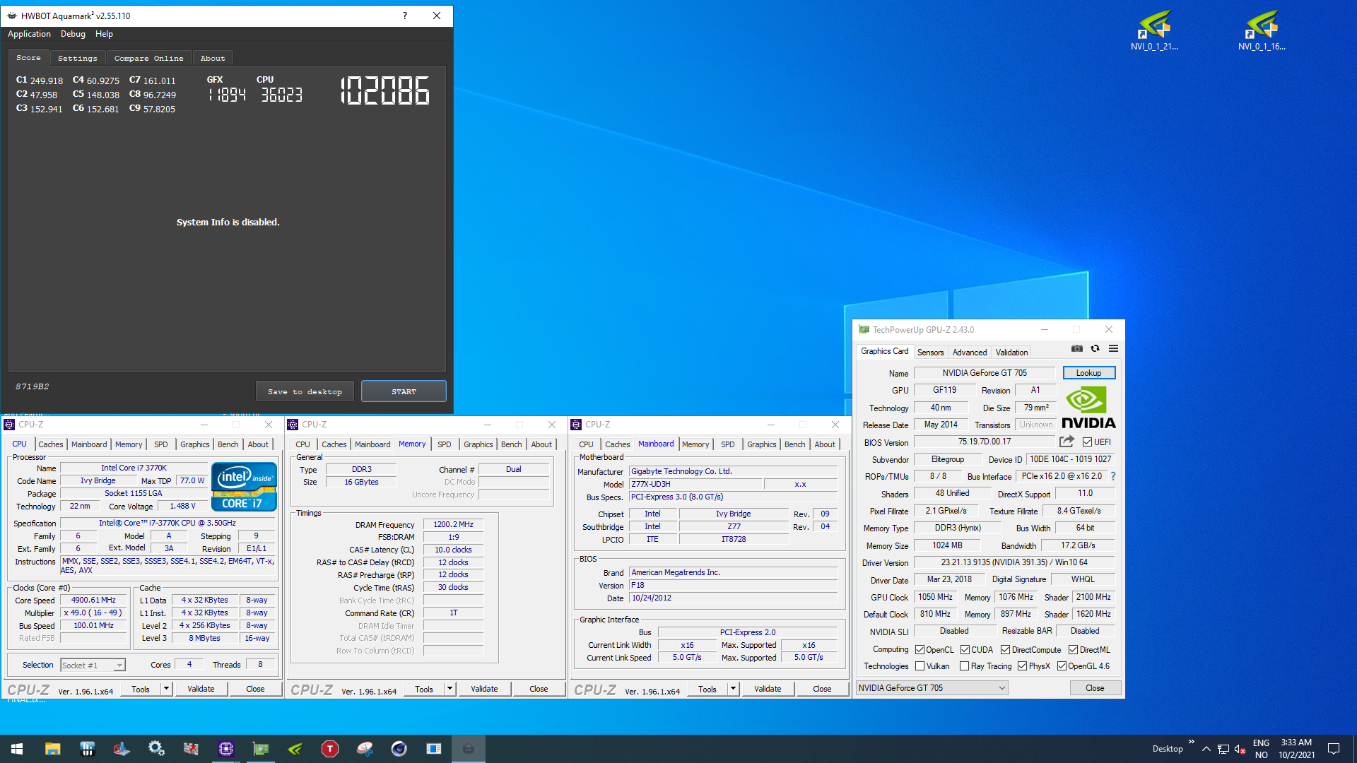The height and width of the screenshot is (763, 1357).
Task: Show hidden system tray icons
Action: [1206, 749]
